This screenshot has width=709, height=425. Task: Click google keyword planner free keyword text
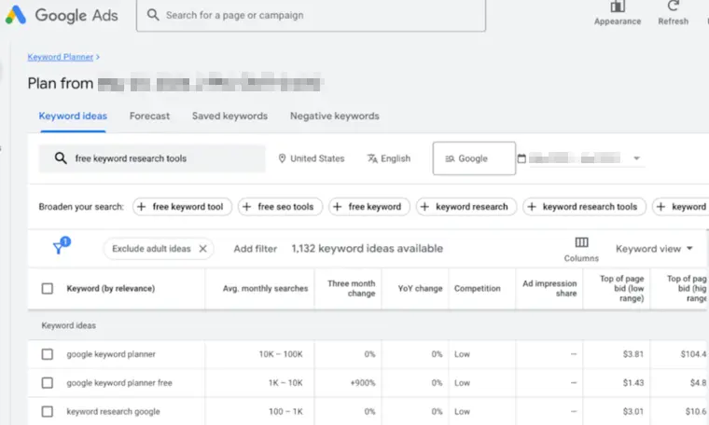pos(119,383)
